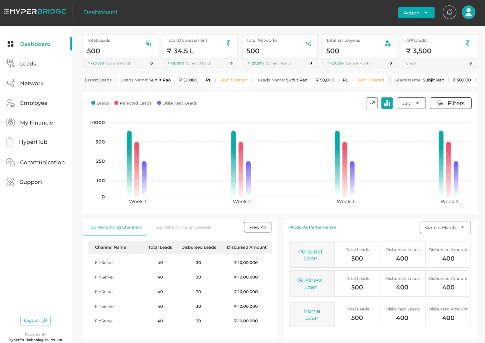
Task: Switch chart to line graph view
Action: pyautogui.click(x=372, y=103)
